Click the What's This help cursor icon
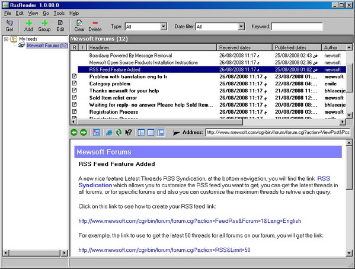 pyautogui.click(x=128, y=133)
